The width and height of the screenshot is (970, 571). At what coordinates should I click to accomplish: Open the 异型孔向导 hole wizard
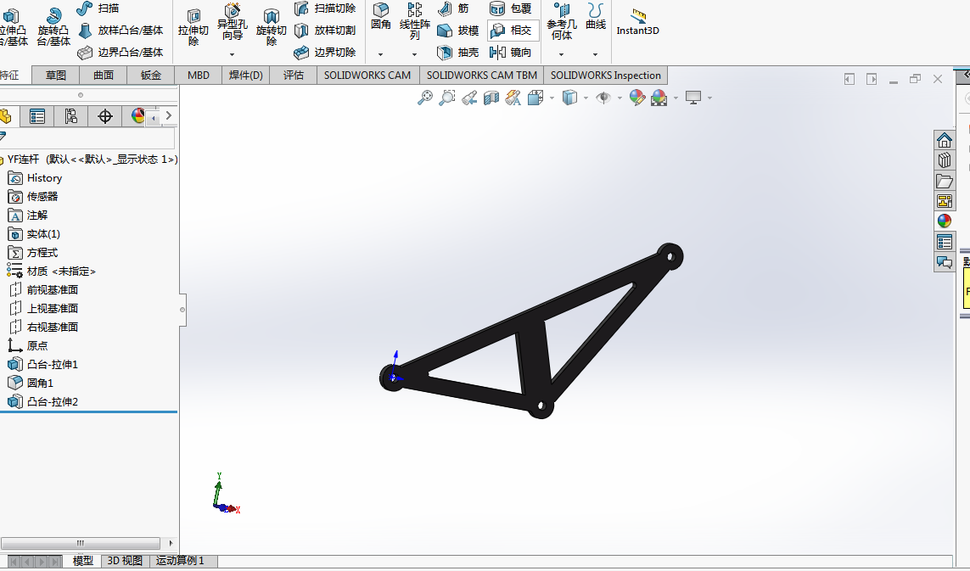tap(232, 22)
